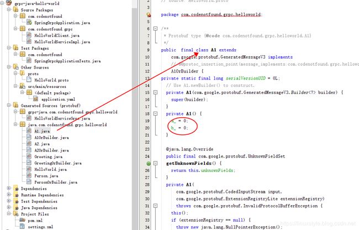Fold the A1 builder constructor at line 15
Image resolution: width=359 pixels, height=230 pixels.
point(155,92)
